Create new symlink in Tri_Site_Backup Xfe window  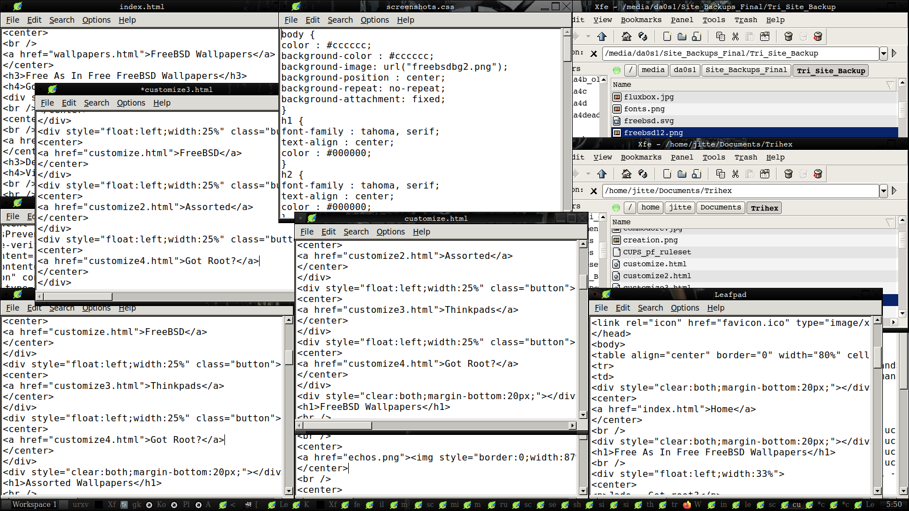[x=697, y=36]
